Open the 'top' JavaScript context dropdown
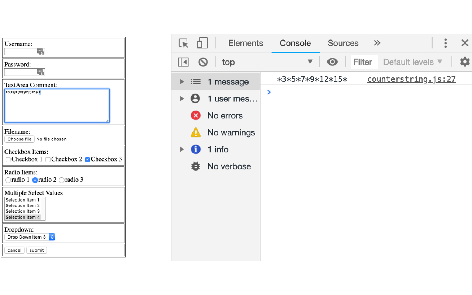 click(267, 62)
